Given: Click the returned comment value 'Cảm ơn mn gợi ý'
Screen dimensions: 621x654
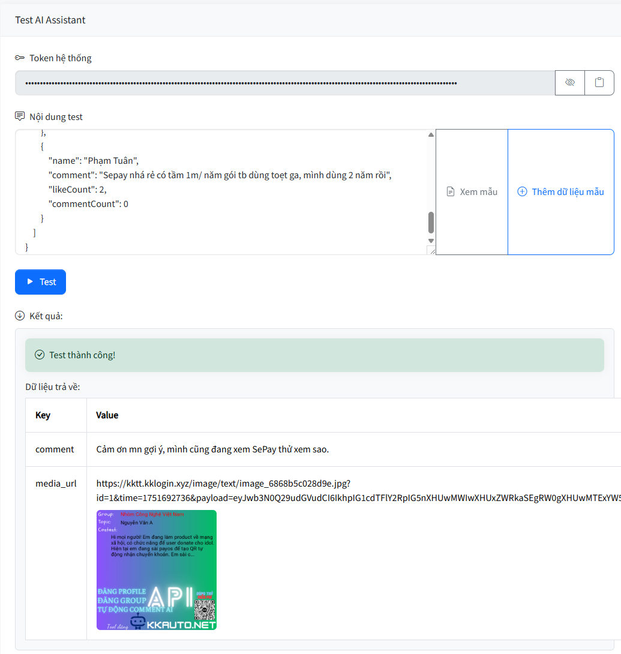Looking at the screenshot, I should click(212, 449).
